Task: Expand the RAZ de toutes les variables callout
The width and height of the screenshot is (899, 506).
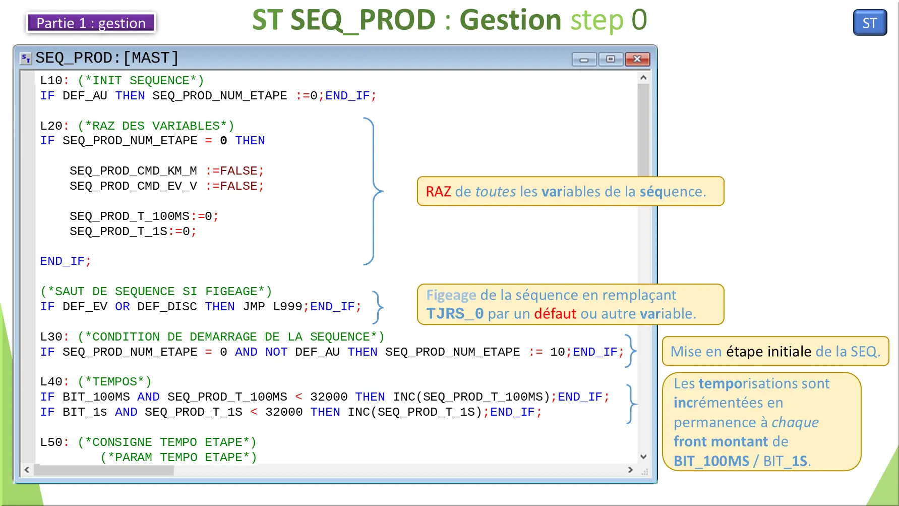Action: (x=570, y=191)
